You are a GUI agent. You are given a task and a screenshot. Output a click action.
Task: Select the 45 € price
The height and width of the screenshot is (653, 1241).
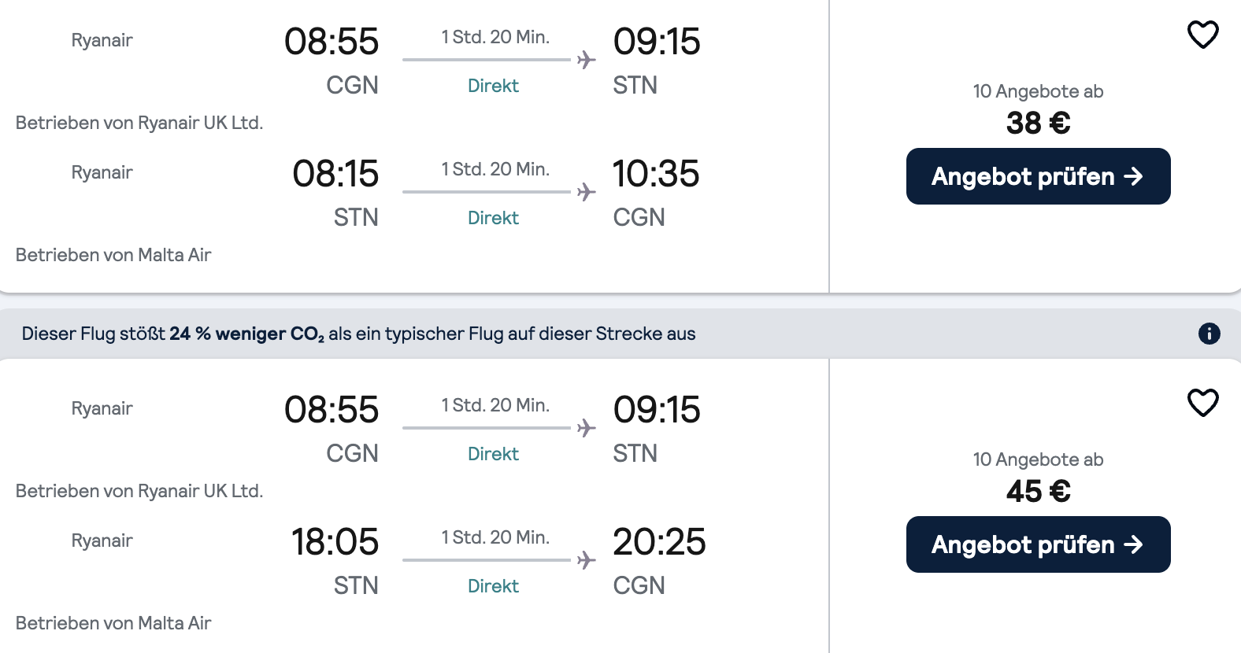pos(1038,492)
